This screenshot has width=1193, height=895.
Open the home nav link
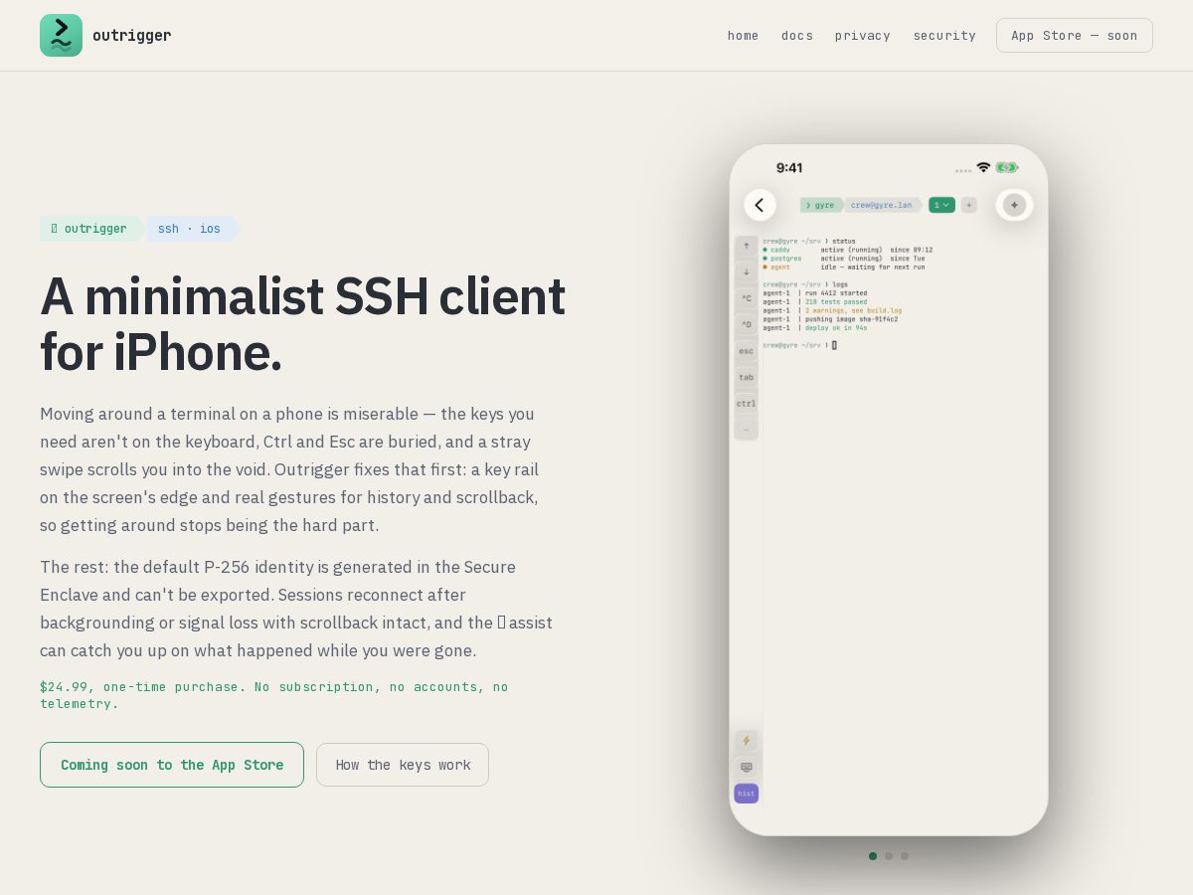[x=743, y=35]
